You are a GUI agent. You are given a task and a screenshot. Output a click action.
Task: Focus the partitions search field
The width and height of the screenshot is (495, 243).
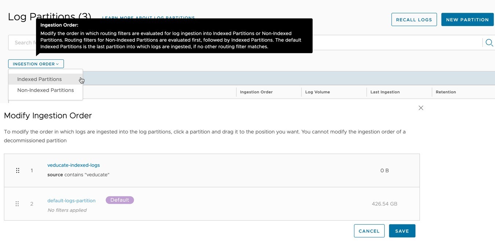(245, 43)
